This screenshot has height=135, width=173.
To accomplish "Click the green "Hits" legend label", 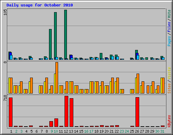I will [169, 14].
